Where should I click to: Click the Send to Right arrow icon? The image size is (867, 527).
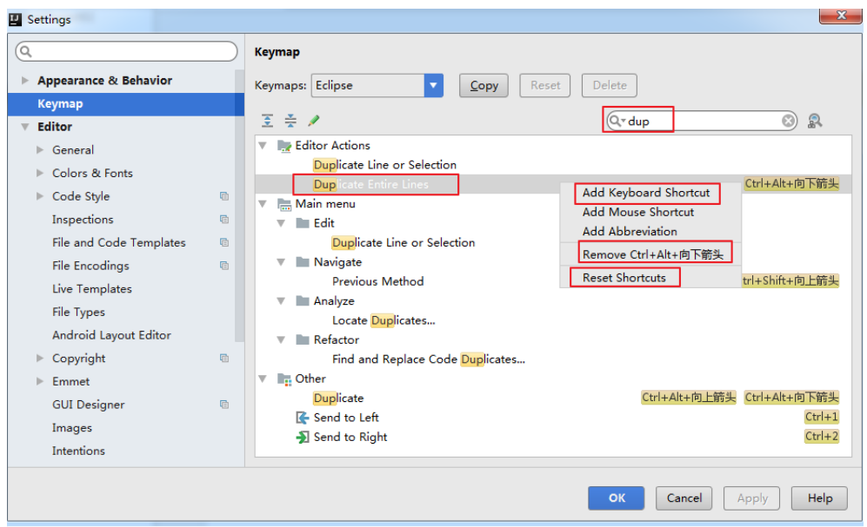click(x=302, y=437)
